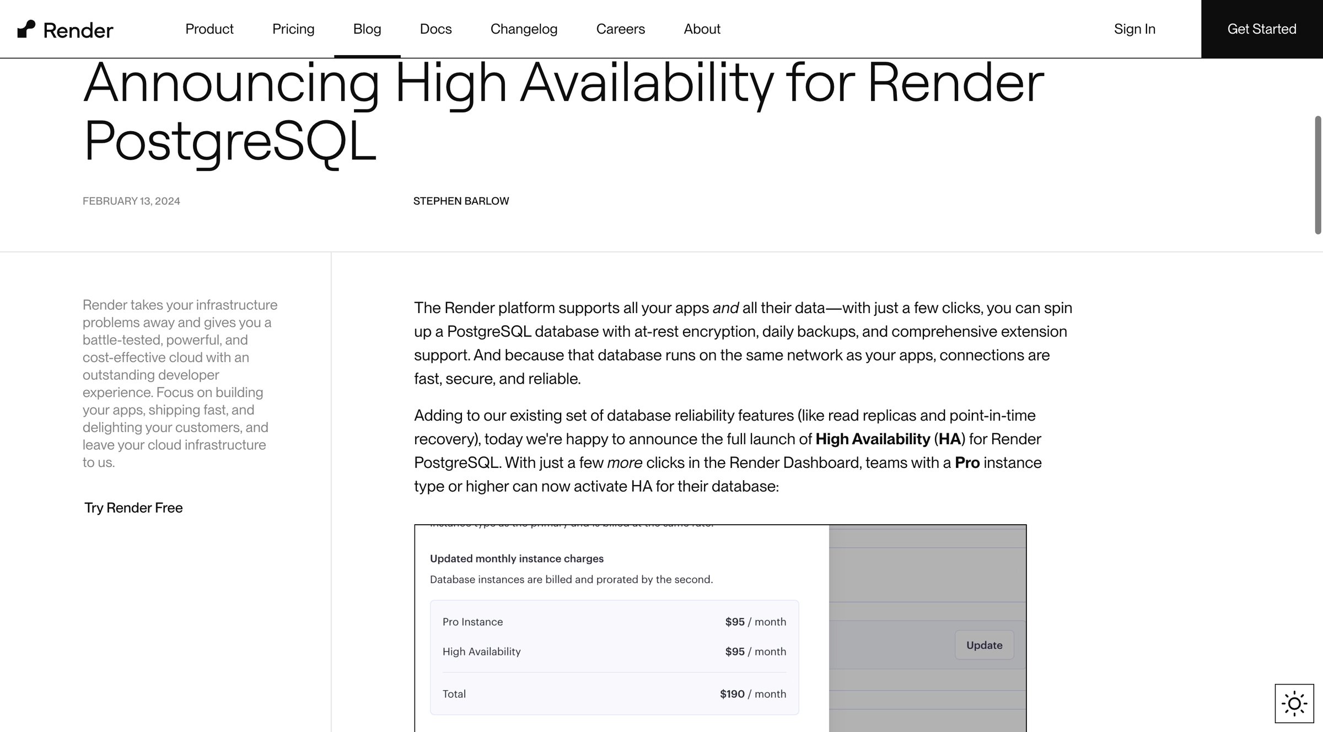Click the sidebar description starting 'Render takes your infrastructure'
Image resolution: width=1323 pixels, height=732 pixels.
click(180, 383)
